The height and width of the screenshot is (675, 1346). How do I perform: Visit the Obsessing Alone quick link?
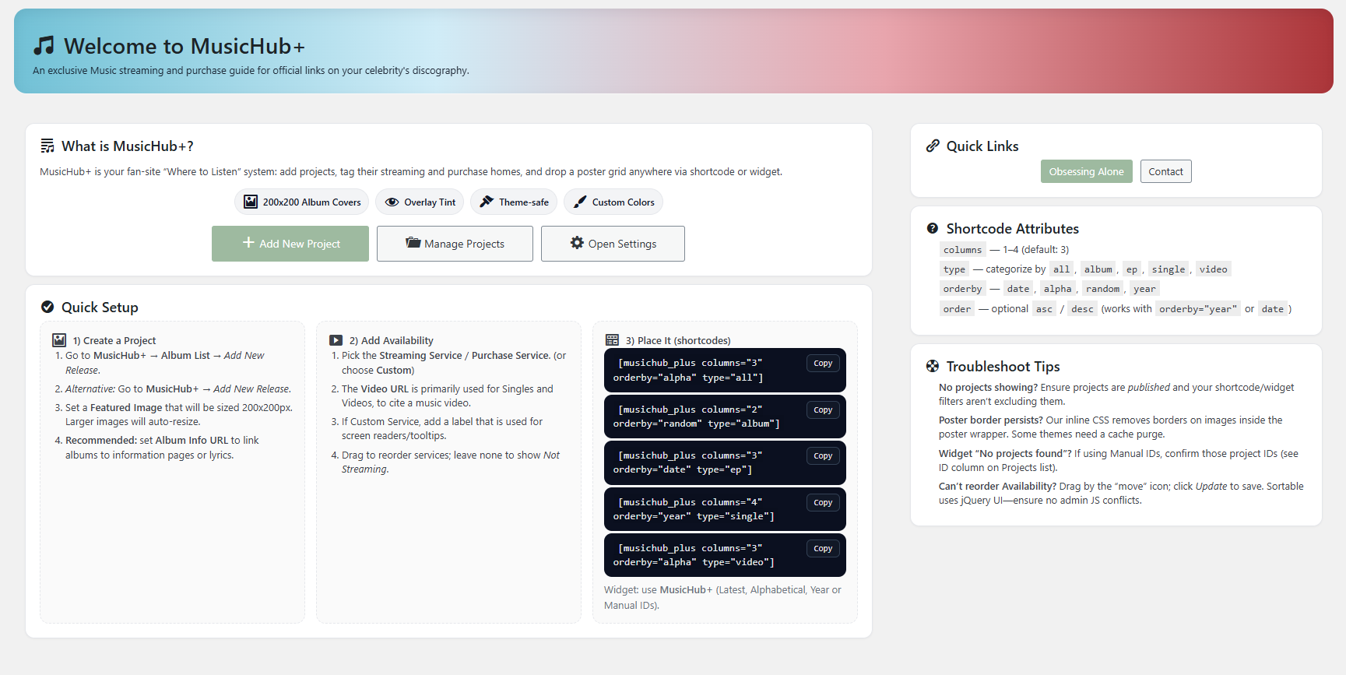point(1086,171)
